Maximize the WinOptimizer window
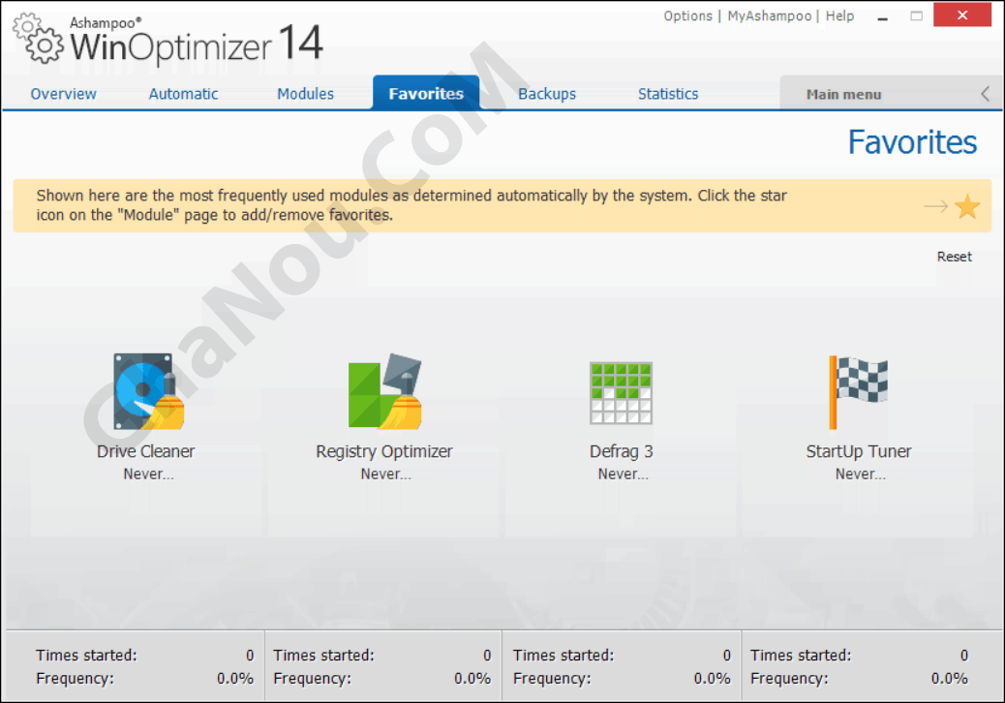The height and width of the screenshot is (703, 1005). click(x=916, y=15)
